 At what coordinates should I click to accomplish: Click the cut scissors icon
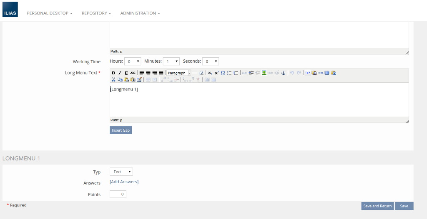(x=113, y=79)
